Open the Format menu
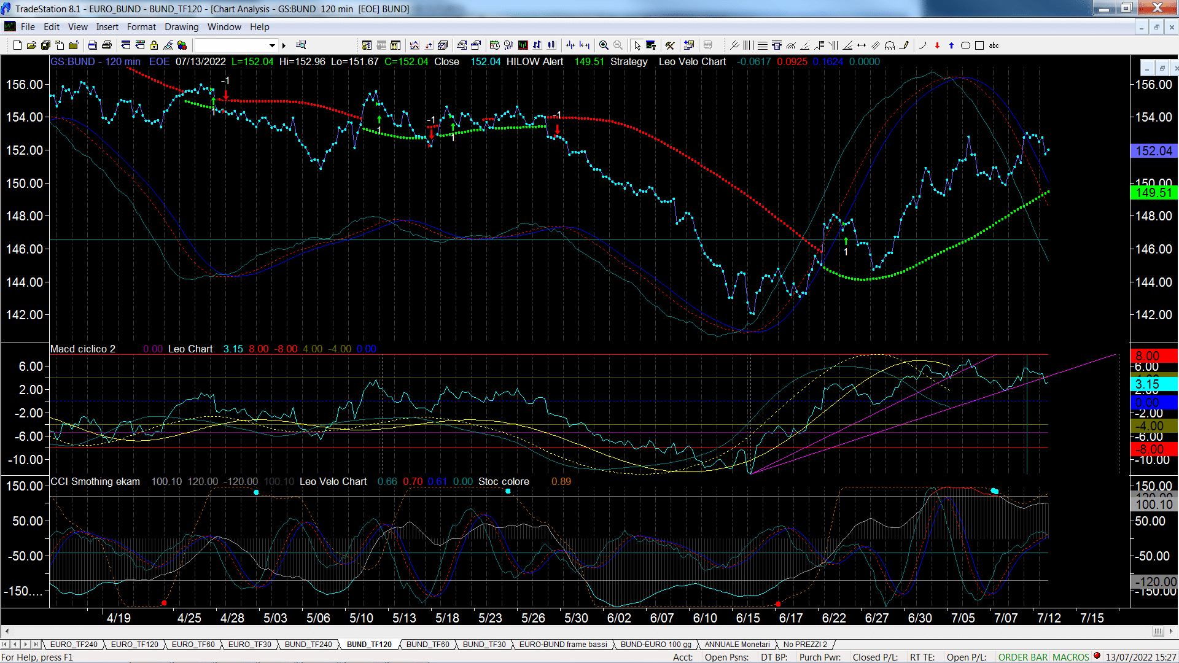The image size is (1179, 663). click(141, 26)
